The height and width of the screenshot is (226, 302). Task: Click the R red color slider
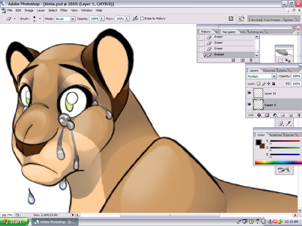point(285,141)
